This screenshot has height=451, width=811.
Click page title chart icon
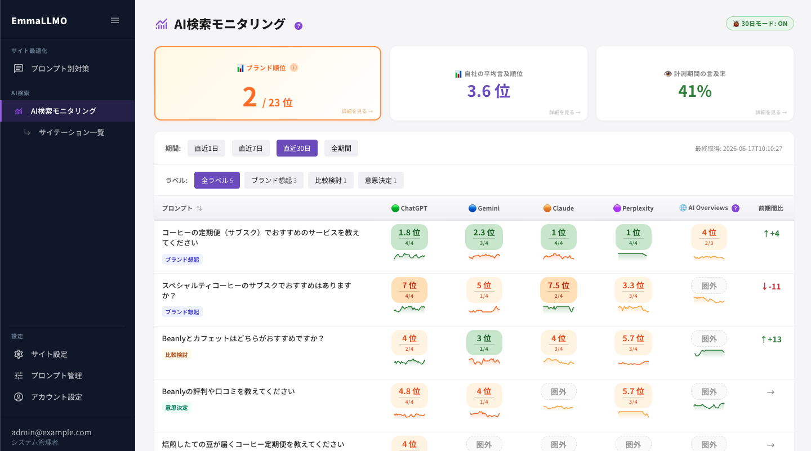tap(162, 24)
